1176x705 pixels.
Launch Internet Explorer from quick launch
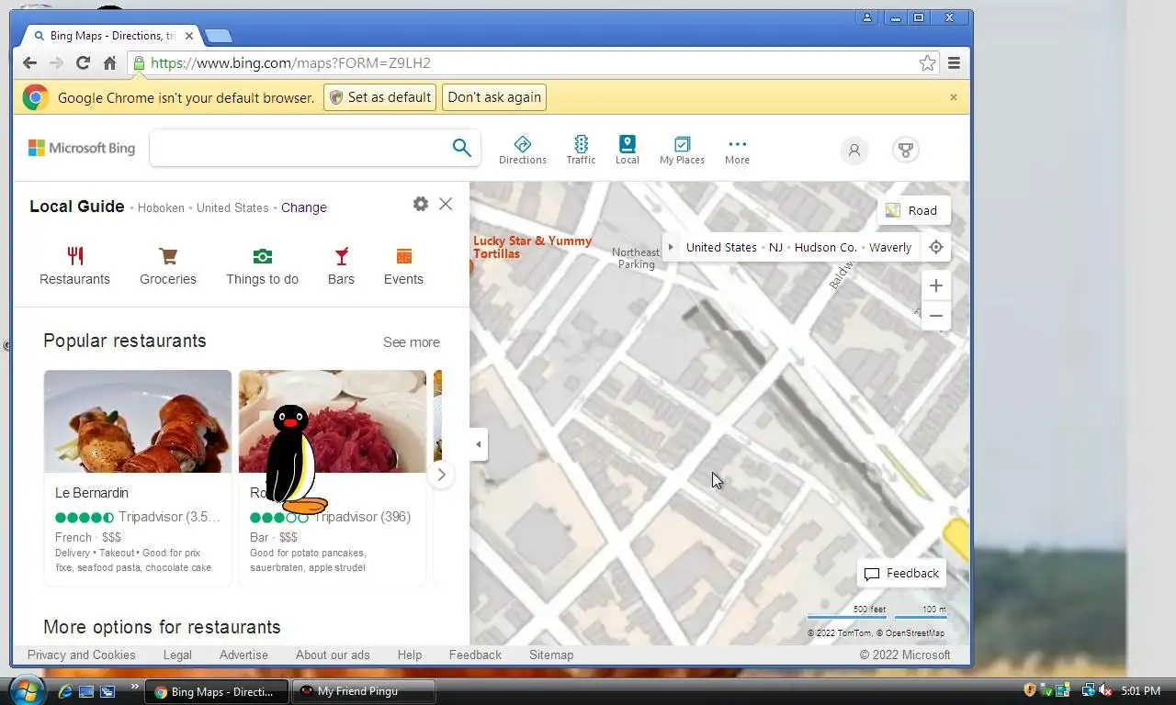(65, 691)
